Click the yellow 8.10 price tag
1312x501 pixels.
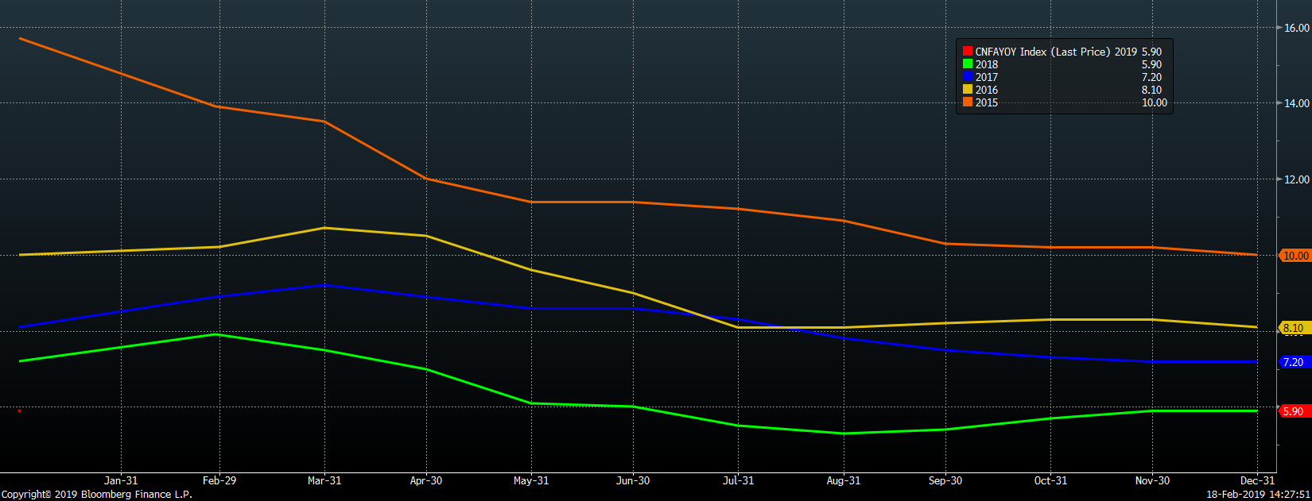[x=1294, y=328]
